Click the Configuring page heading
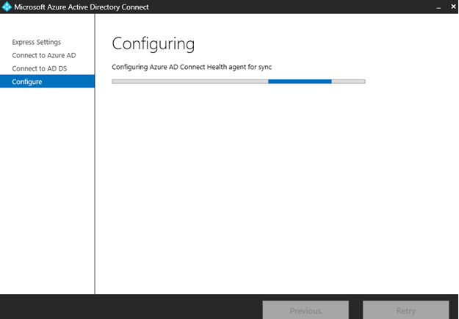 (153, 43)
